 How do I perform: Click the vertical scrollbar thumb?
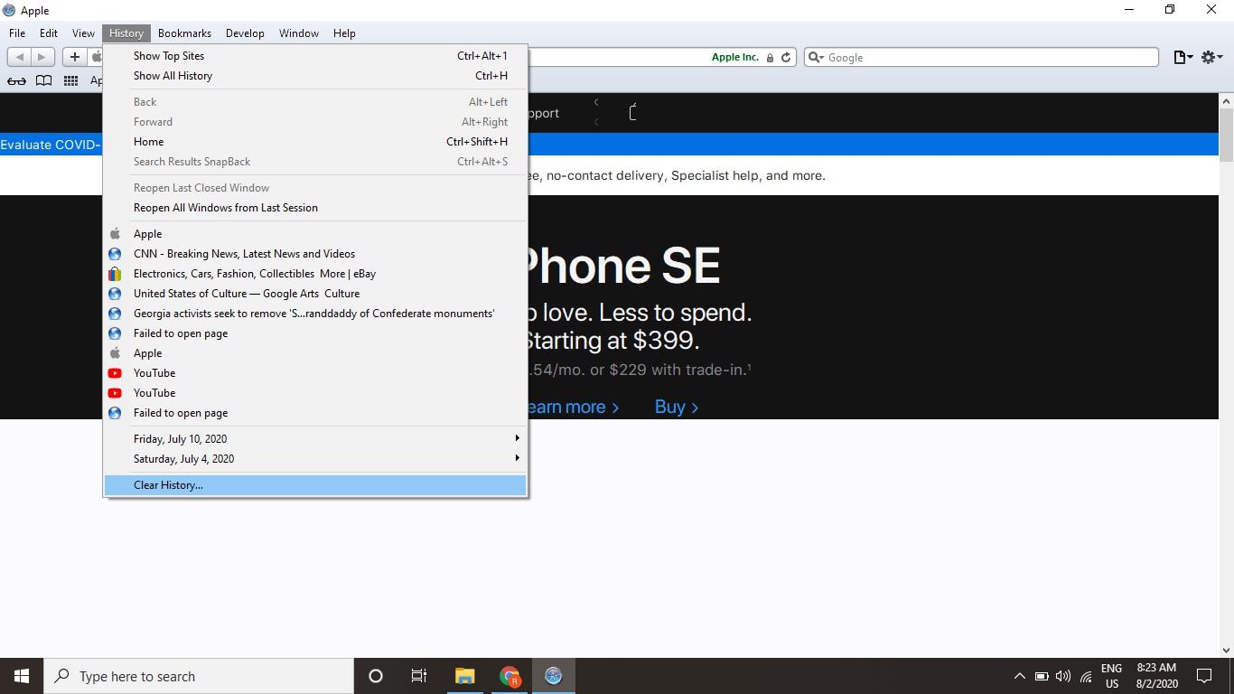pos(1226,134)
